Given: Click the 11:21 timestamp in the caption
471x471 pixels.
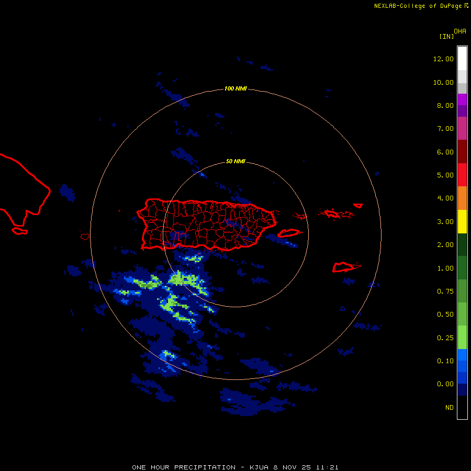Looking at the screenshot, I should [x=327, y=467].
